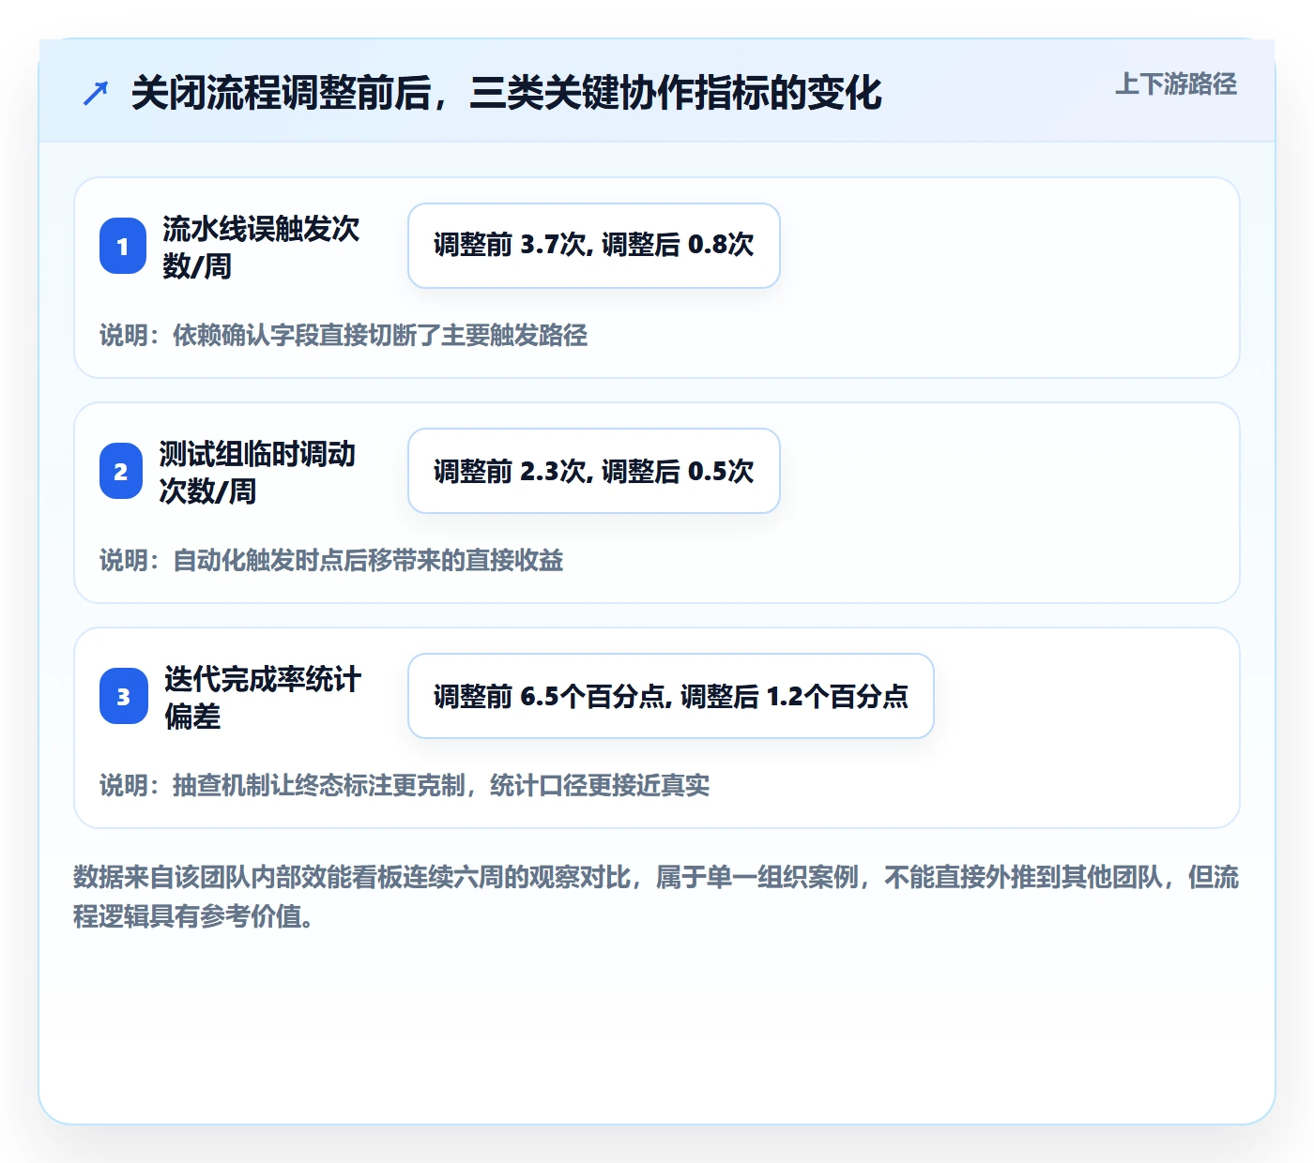
Task: Click the metric title 迭代完成率统计偏差
Action: click(x=263, y=697)
